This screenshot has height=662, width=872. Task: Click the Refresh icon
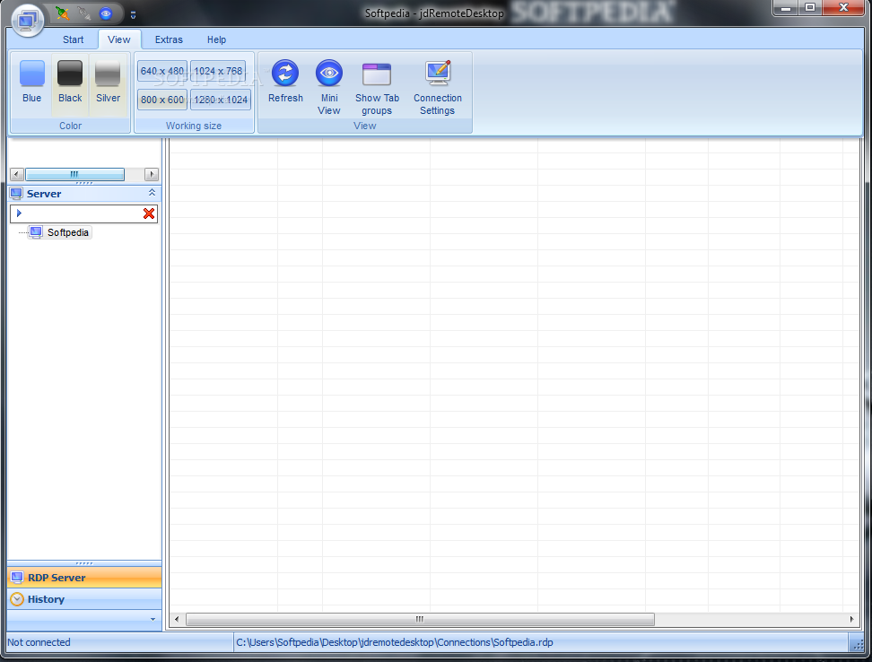[285, 74]
